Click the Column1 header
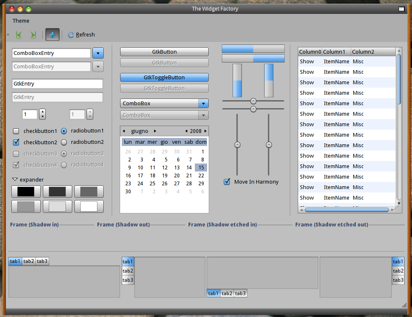The height and width of the screenshot is (317, 412). [336, 52]
